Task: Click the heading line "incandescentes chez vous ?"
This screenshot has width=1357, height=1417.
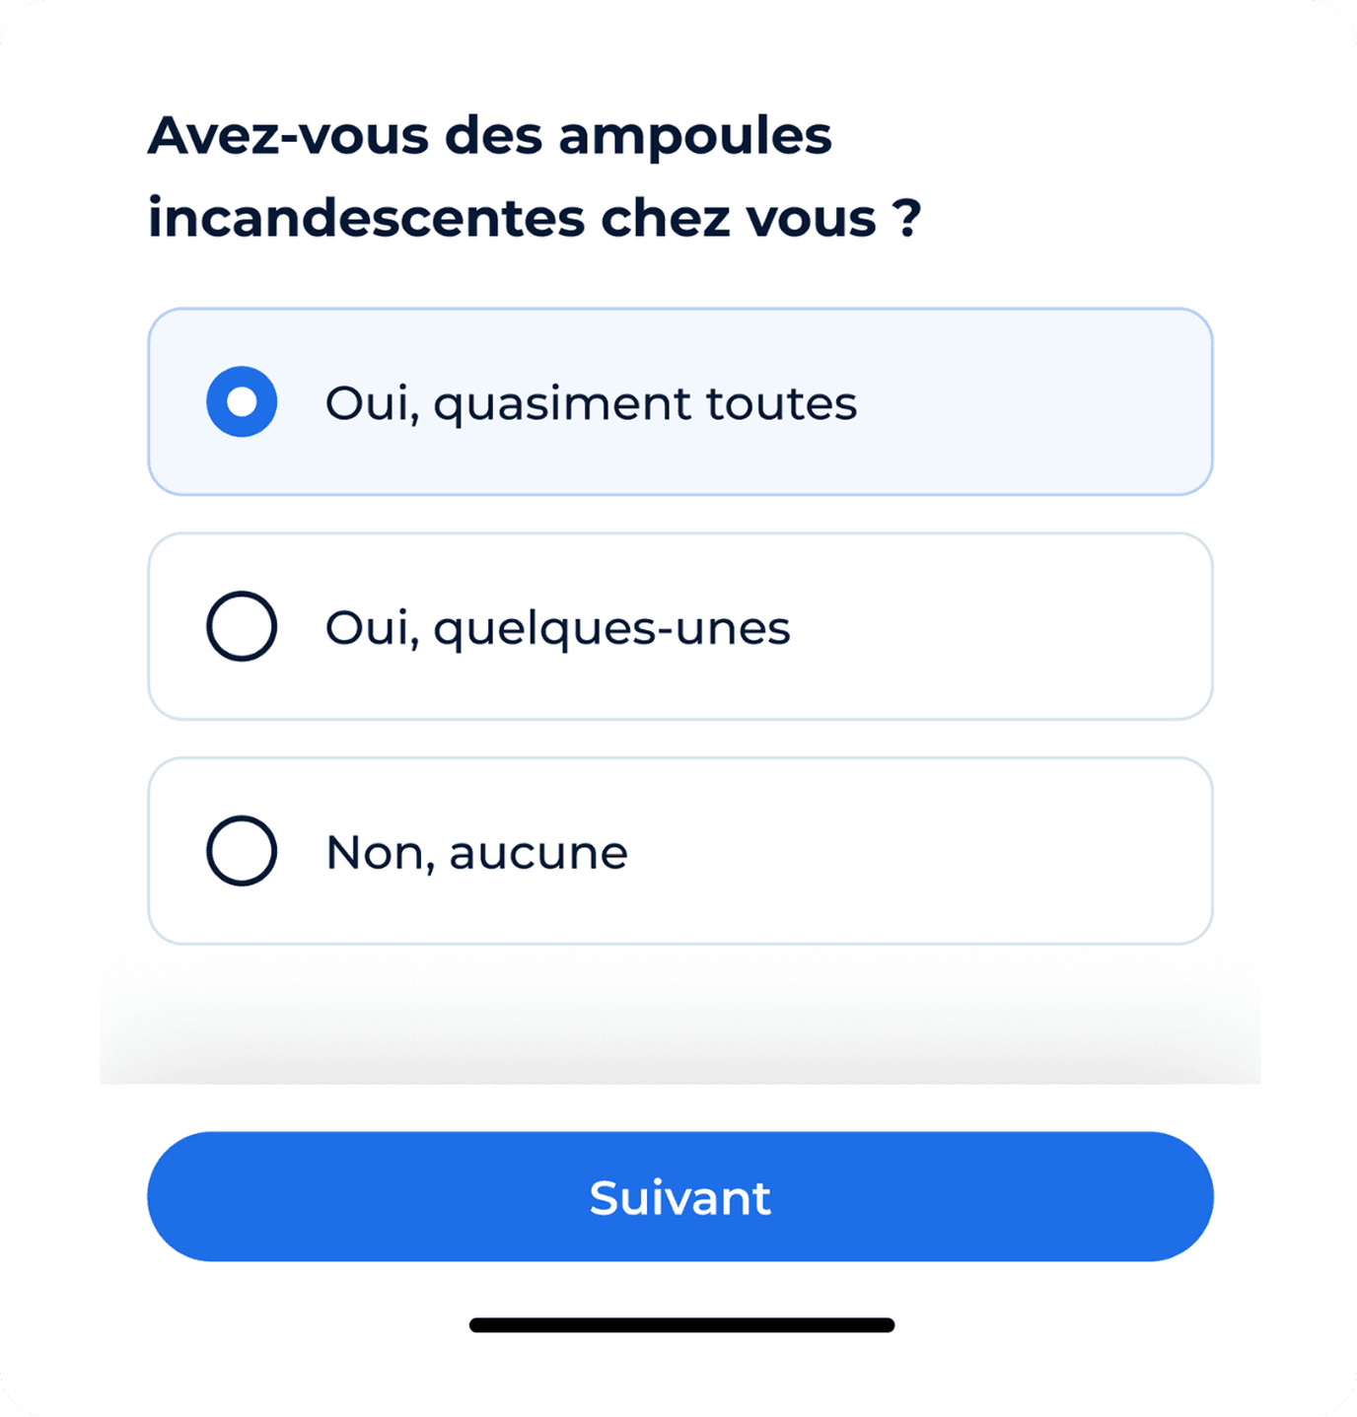Action: point(534,218)
